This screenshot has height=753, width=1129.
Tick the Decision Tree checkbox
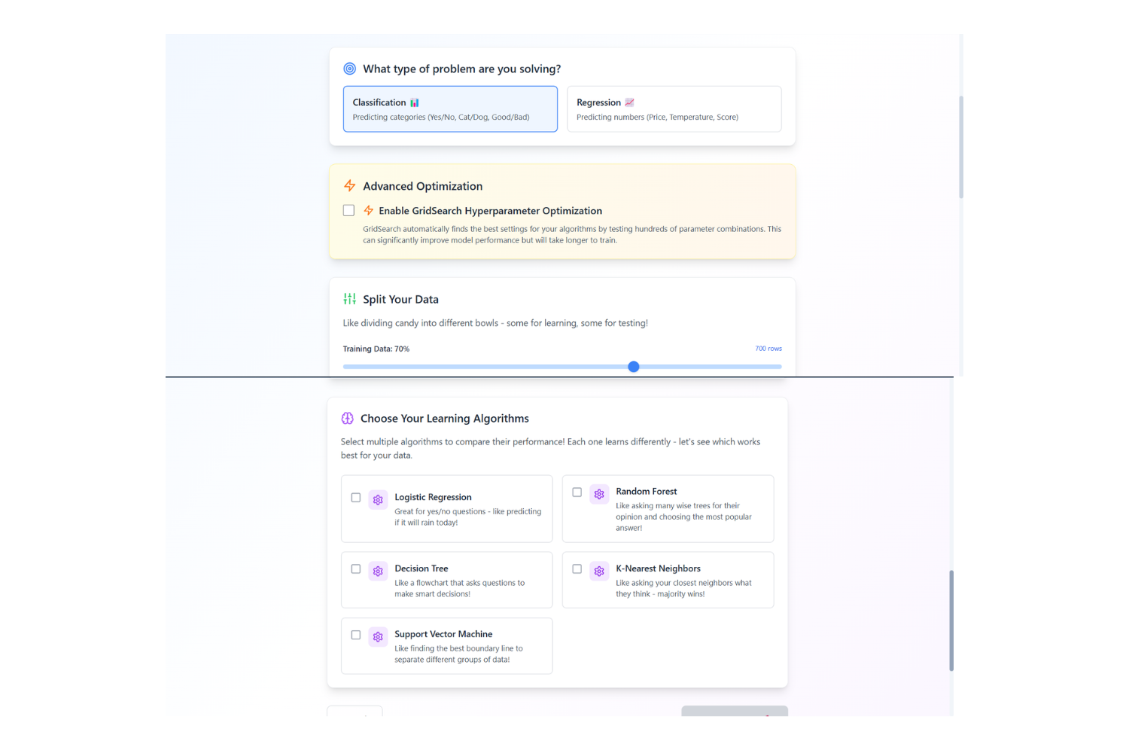356,569
